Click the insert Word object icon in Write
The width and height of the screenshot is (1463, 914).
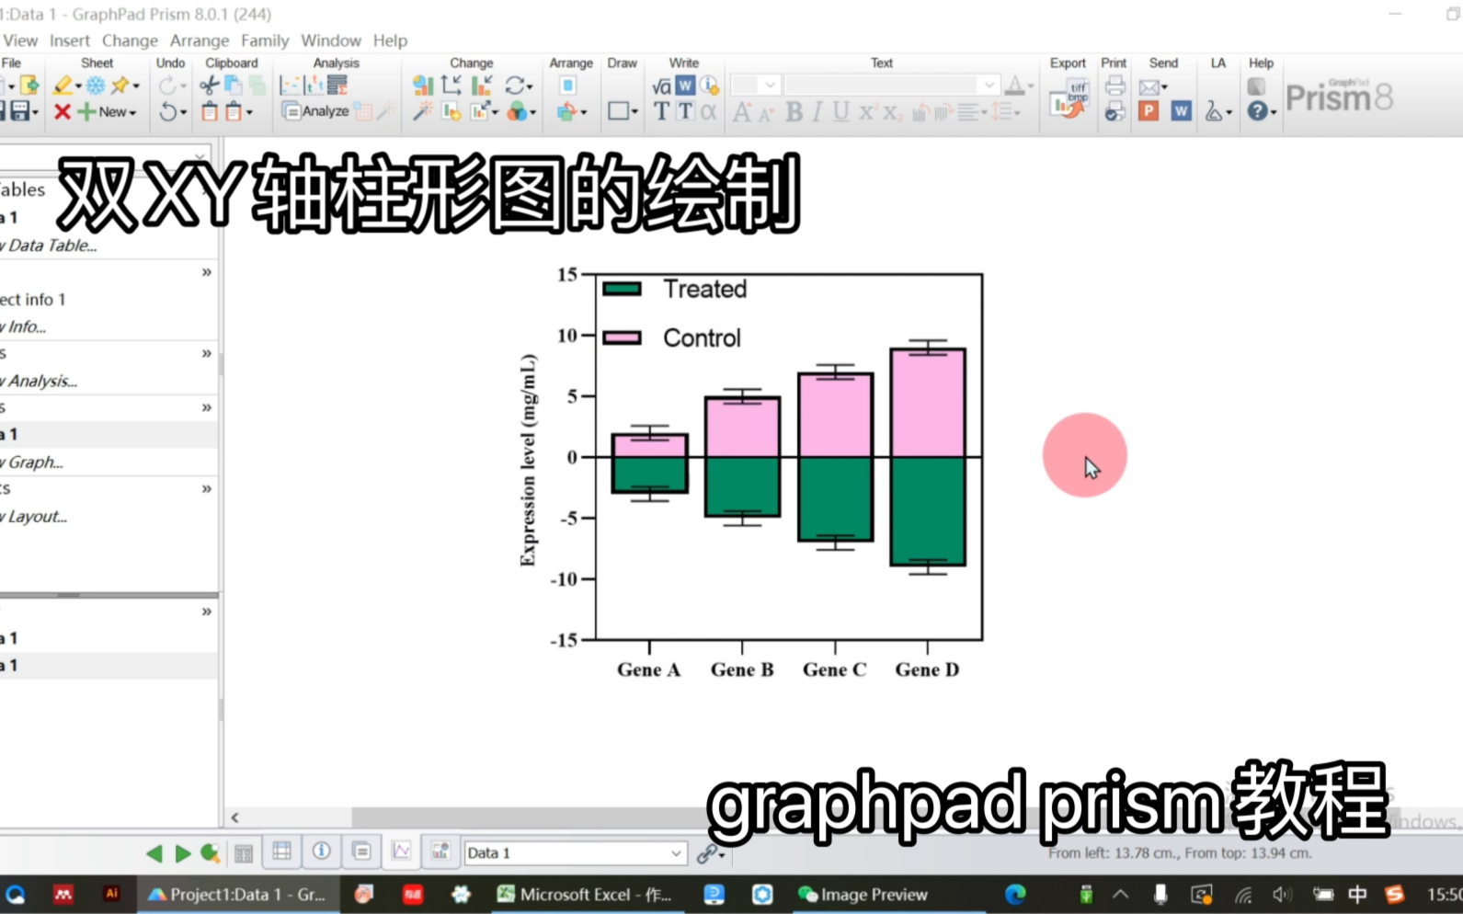(685, 86)
